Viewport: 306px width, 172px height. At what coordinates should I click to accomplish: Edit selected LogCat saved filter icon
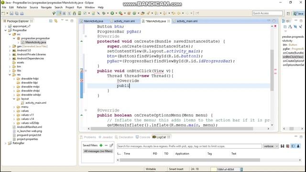pyautogui.click(x=111, y=145)
